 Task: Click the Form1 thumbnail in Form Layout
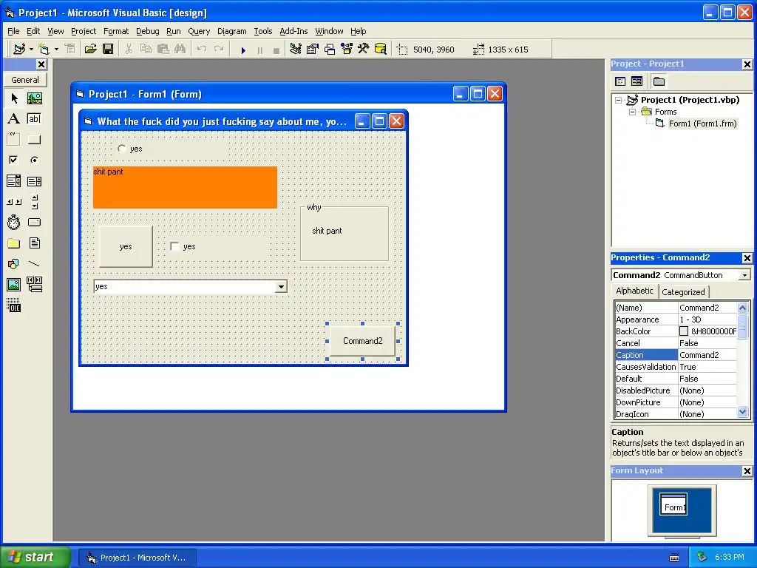tap(673, 504)
